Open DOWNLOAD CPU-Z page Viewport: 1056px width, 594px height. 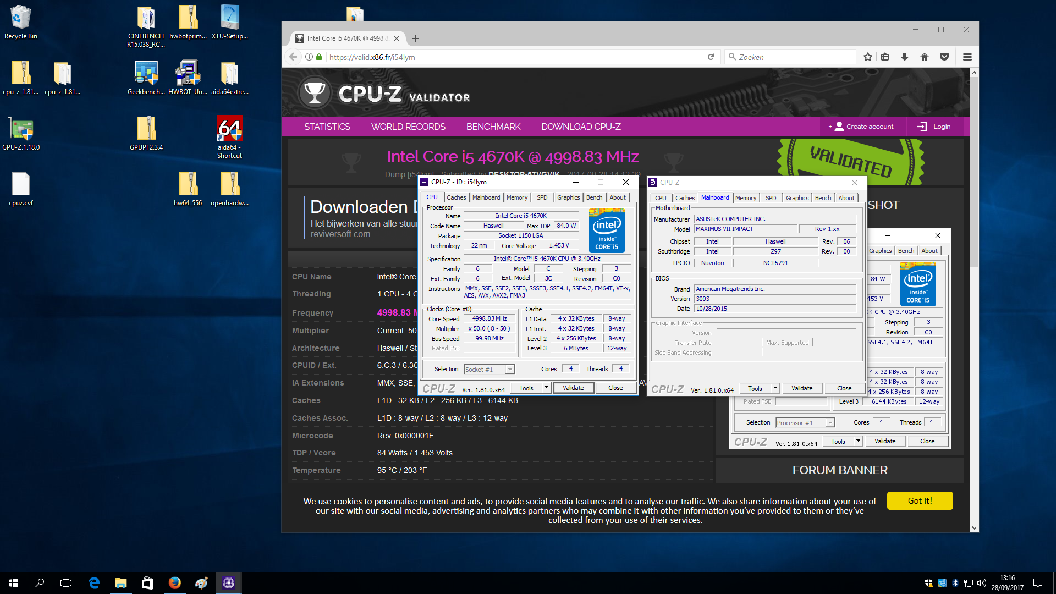point(581,127)
